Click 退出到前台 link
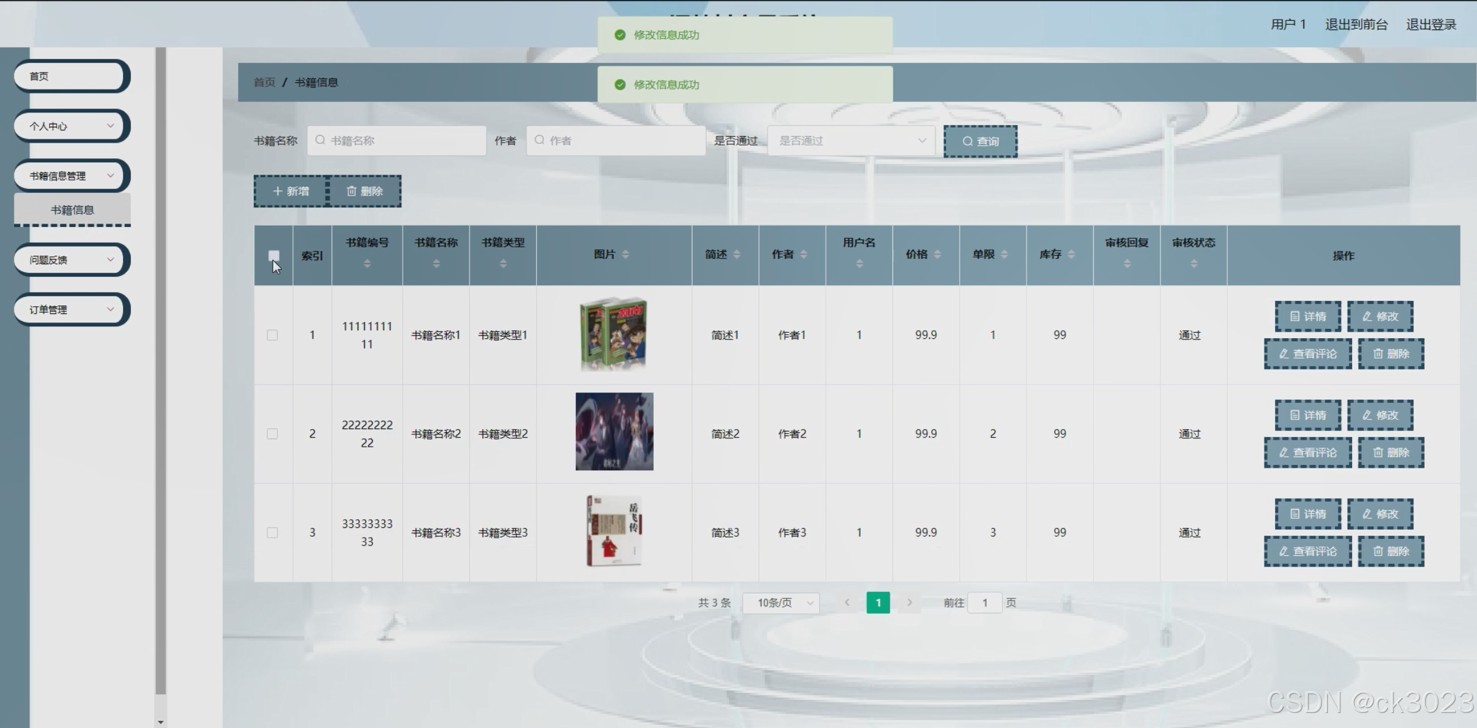Viewport: 1477px width, 728px height. [x=1355, y=24]
